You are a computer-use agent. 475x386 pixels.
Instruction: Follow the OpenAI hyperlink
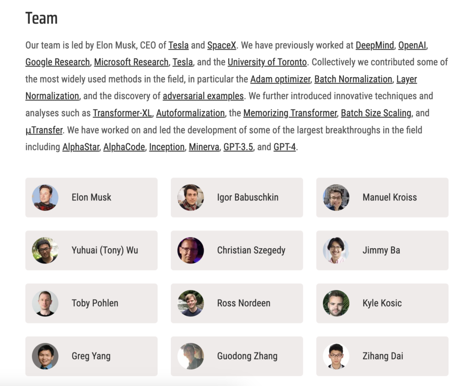click(412, 45)
